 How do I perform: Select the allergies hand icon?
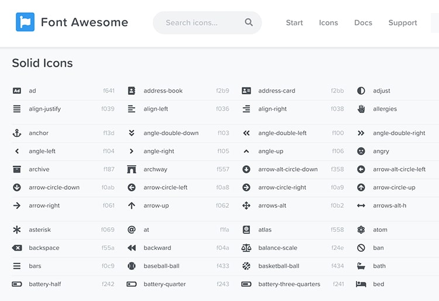tap(361, 109)
